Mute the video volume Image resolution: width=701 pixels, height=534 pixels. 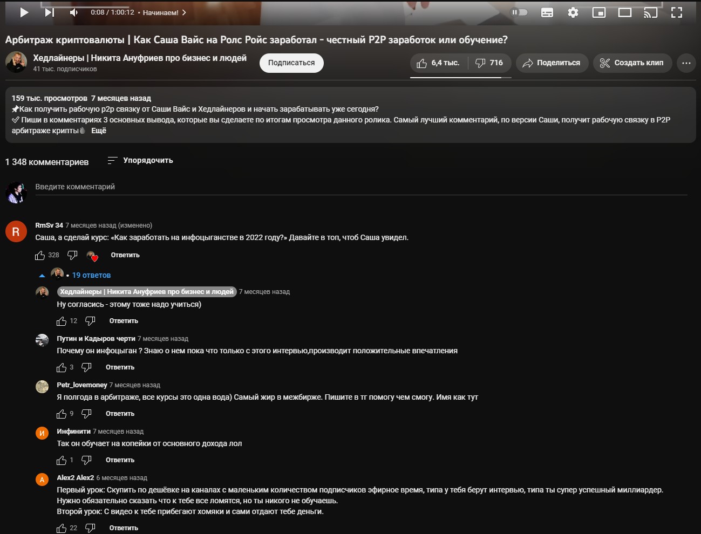pyautogui.click(x=74, y=12)
